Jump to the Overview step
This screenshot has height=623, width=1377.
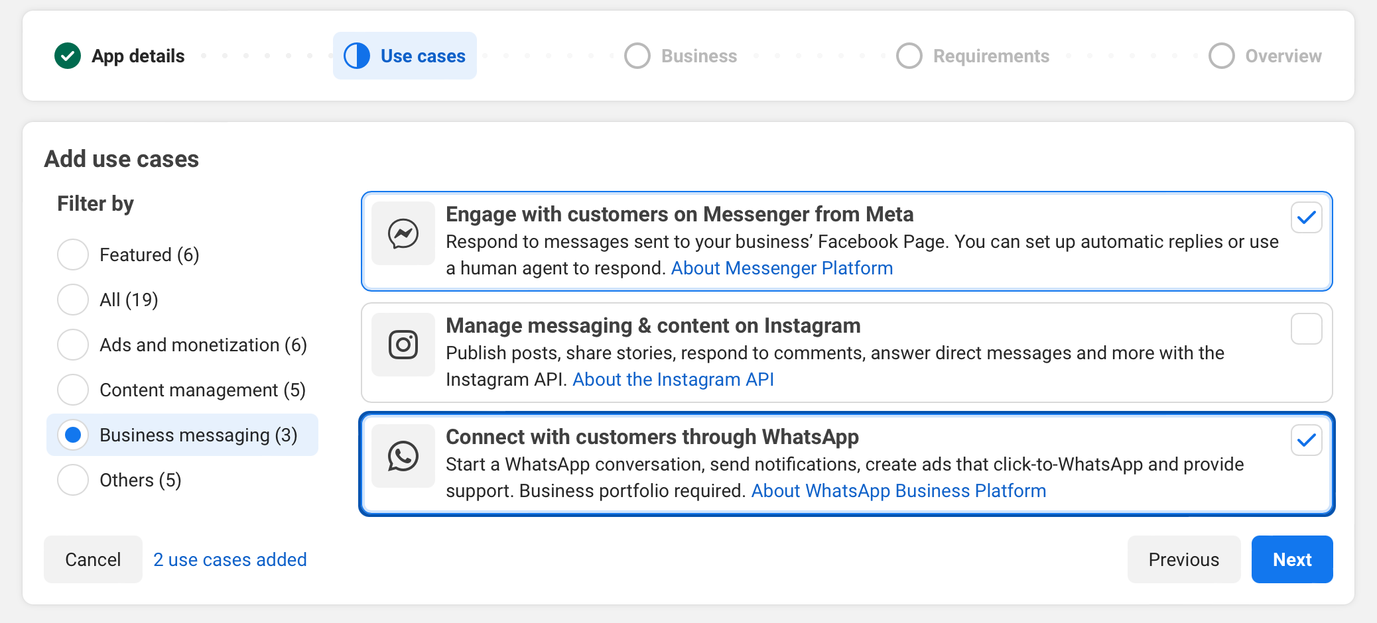[x=1265, y=56]
